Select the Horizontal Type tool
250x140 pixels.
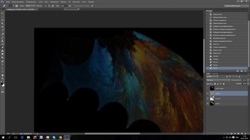point(2,65)
